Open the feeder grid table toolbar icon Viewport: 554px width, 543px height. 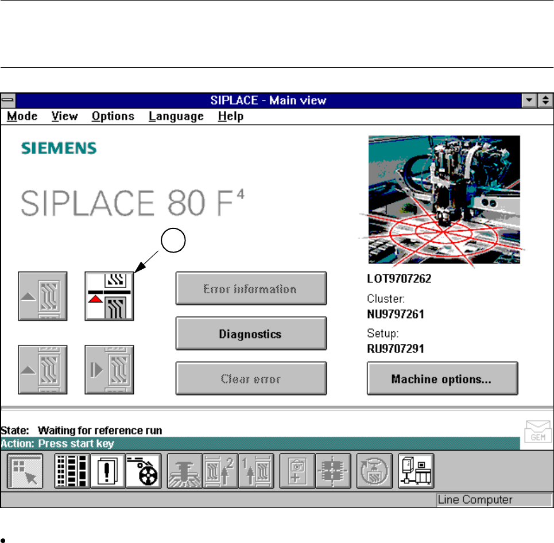[x=72, y=471]
